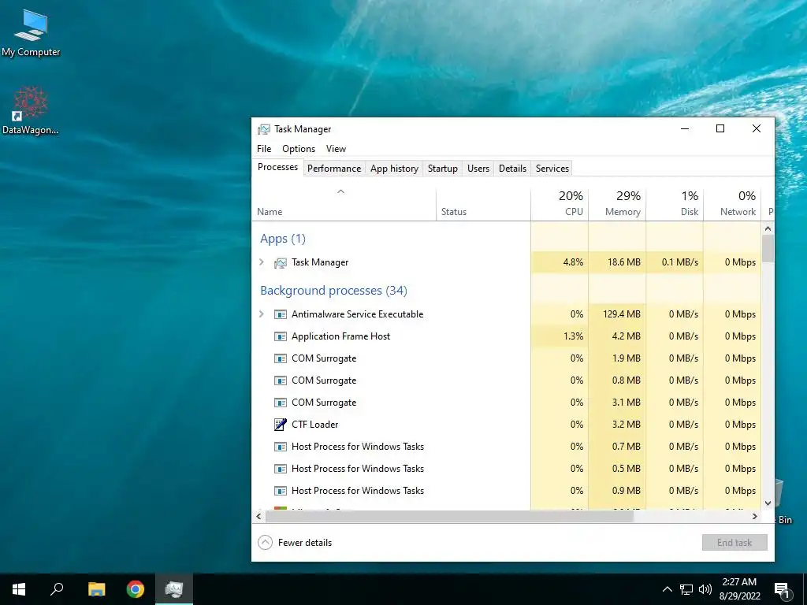Sort processes by the Network column
Viewport: 807px width, 605px height.
tap(732, 205)
